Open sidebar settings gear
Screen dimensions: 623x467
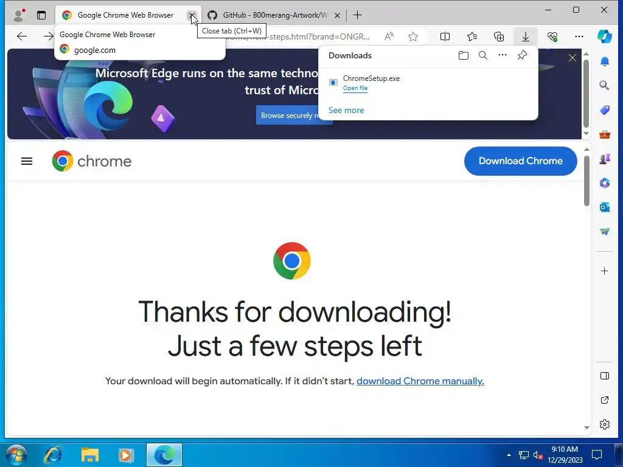604,424
